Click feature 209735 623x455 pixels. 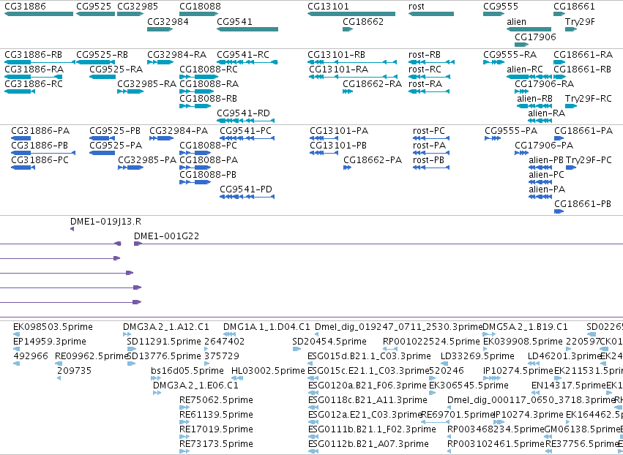pos(59,378)
